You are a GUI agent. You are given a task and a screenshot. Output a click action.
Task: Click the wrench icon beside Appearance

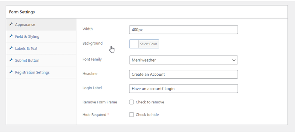(11, 24)
